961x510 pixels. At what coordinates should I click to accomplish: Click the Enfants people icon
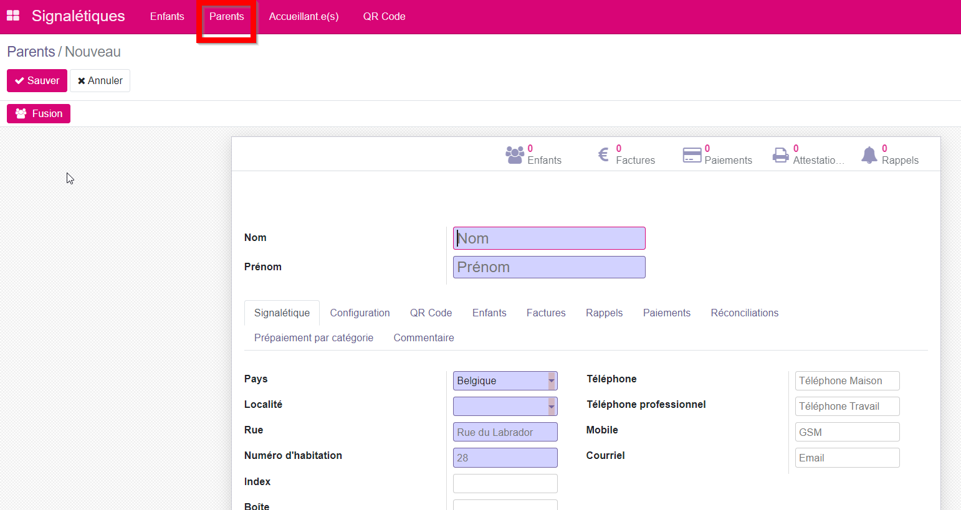[x=514, y=154]
